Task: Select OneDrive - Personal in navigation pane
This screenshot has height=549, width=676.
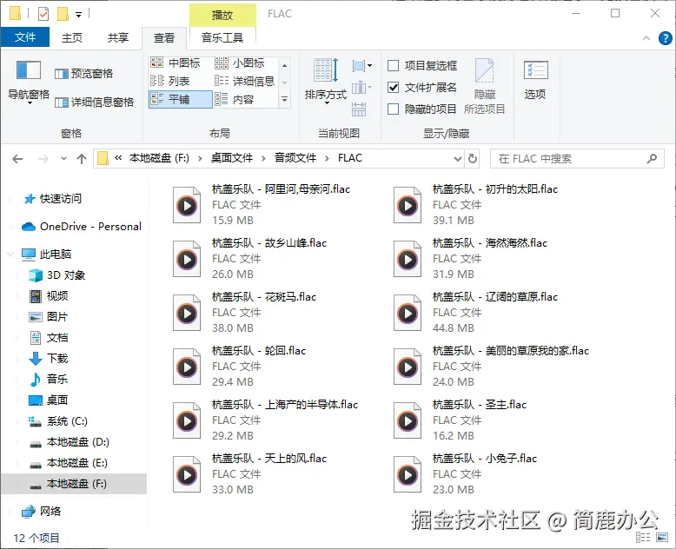Action: [82, 227]
